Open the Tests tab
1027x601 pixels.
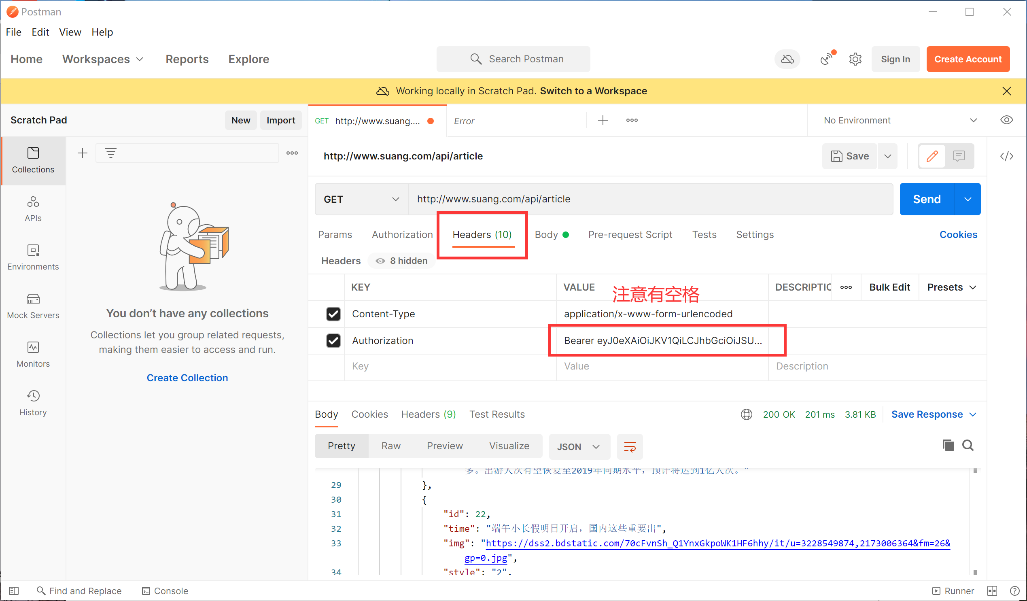pos(704,234)
